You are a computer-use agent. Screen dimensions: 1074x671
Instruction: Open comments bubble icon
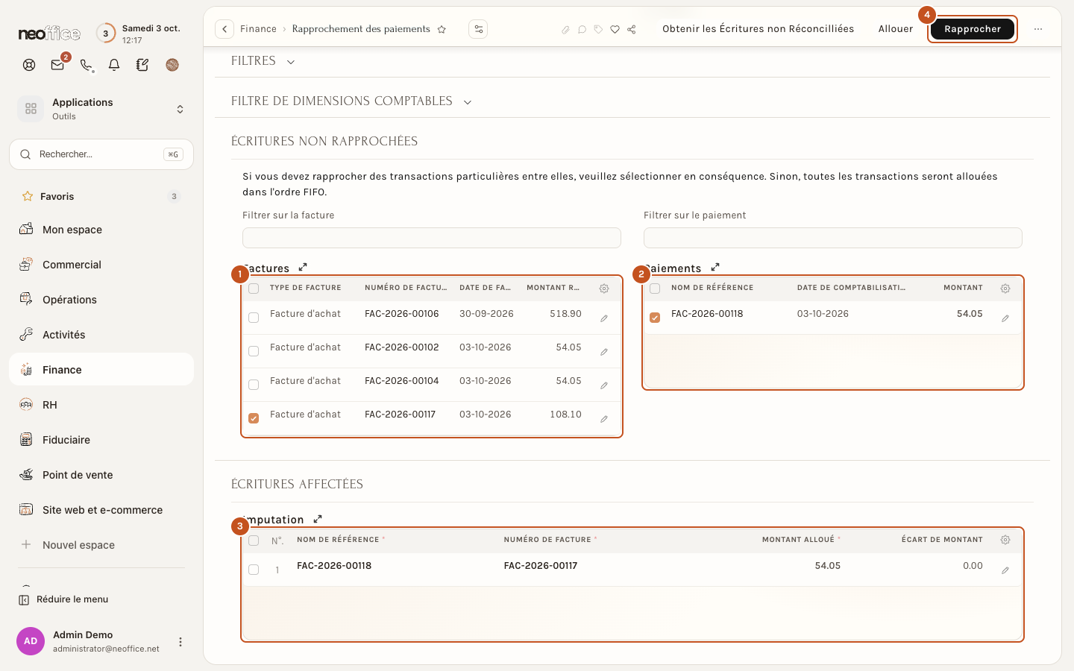582,30
